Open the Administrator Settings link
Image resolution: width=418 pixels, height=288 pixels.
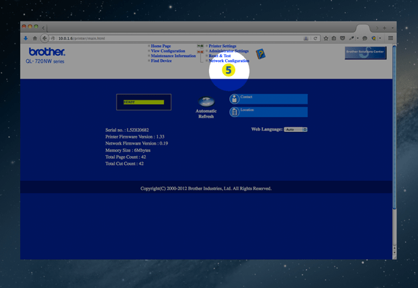(229, 51)
